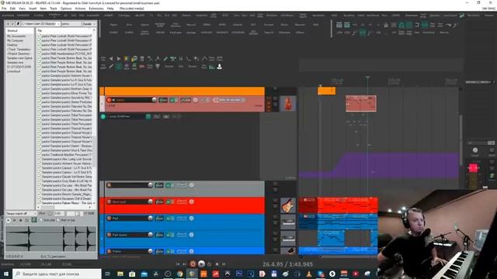Image resolution: width=497 pixels, height=279 pixels.
Task: Go forward in Media Explorer
Action: tap(12, 24)
